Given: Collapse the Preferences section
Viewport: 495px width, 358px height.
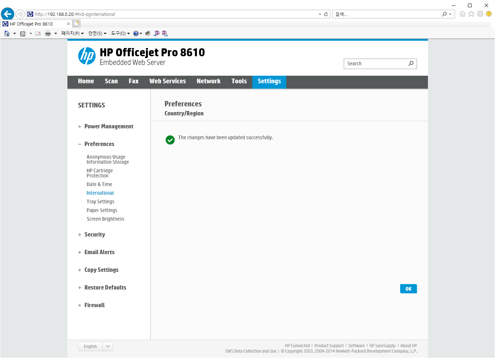Looking at the screenshot, I should (x=96, y=144).
